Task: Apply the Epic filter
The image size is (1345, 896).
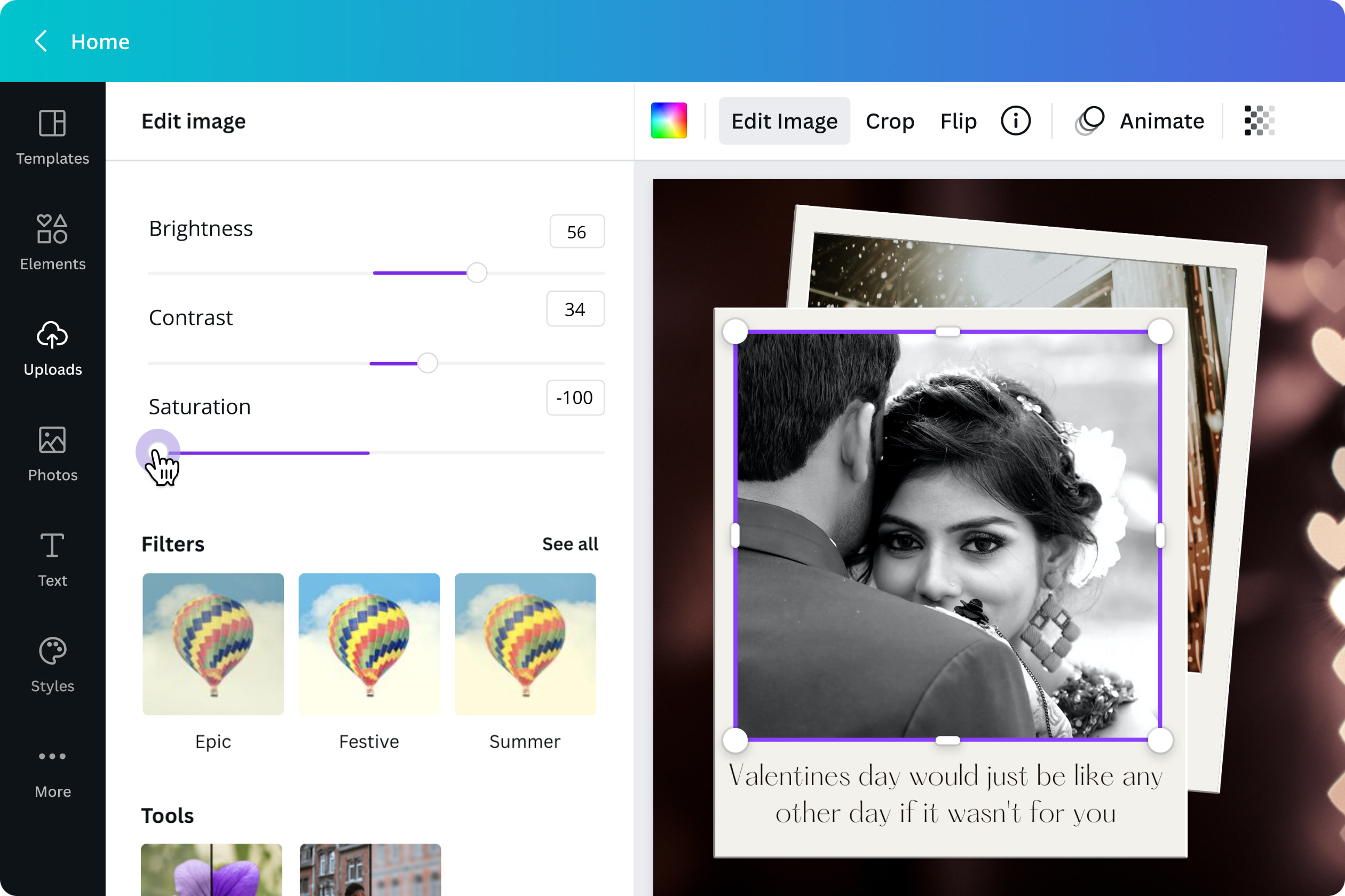Action: tap(213, 645)
